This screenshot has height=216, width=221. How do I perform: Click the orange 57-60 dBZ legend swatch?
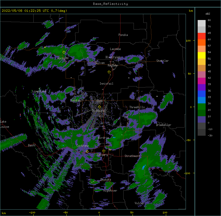202,42
